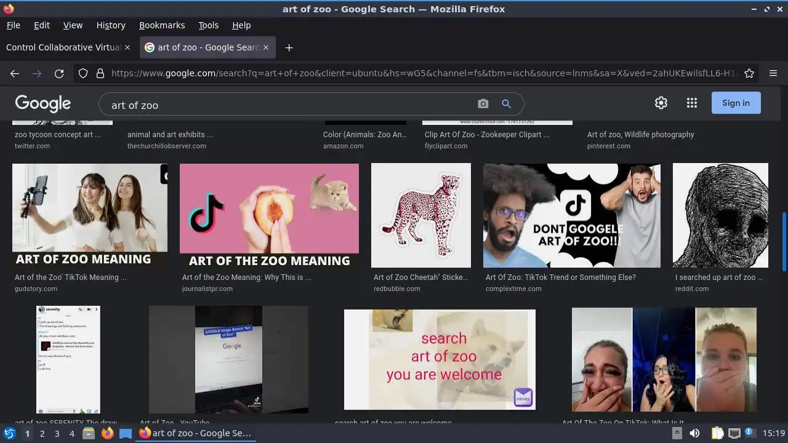788x443 pixels.
Task: Go back using the browser Back arrow
Action: coord(15,73)
